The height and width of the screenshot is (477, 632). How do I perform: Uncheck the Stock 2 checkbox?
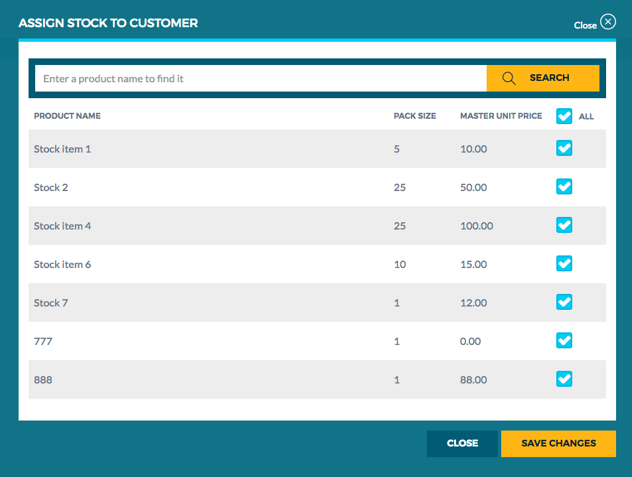pyautogui.click(x=564, y=186)
